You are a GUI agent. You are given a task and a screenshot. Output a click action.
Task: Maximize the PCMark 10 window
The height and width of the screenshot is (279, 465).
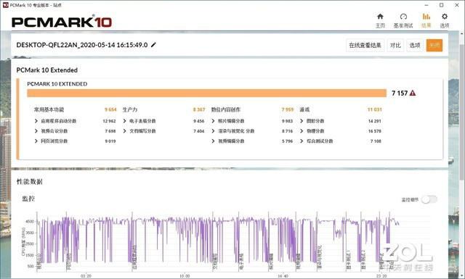(x=442, y=5)
